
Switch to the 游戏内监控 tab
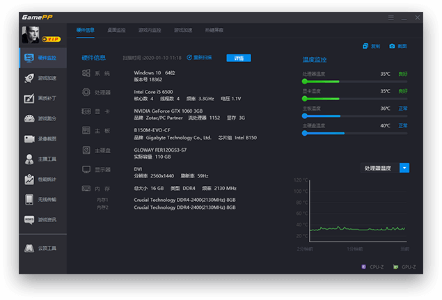point(150,31)
